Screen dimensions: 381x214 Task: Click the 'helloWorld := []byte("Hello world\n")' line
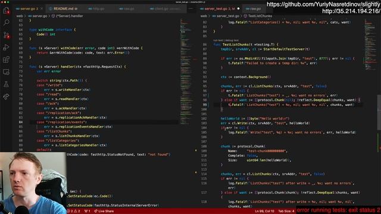[255, 119]
